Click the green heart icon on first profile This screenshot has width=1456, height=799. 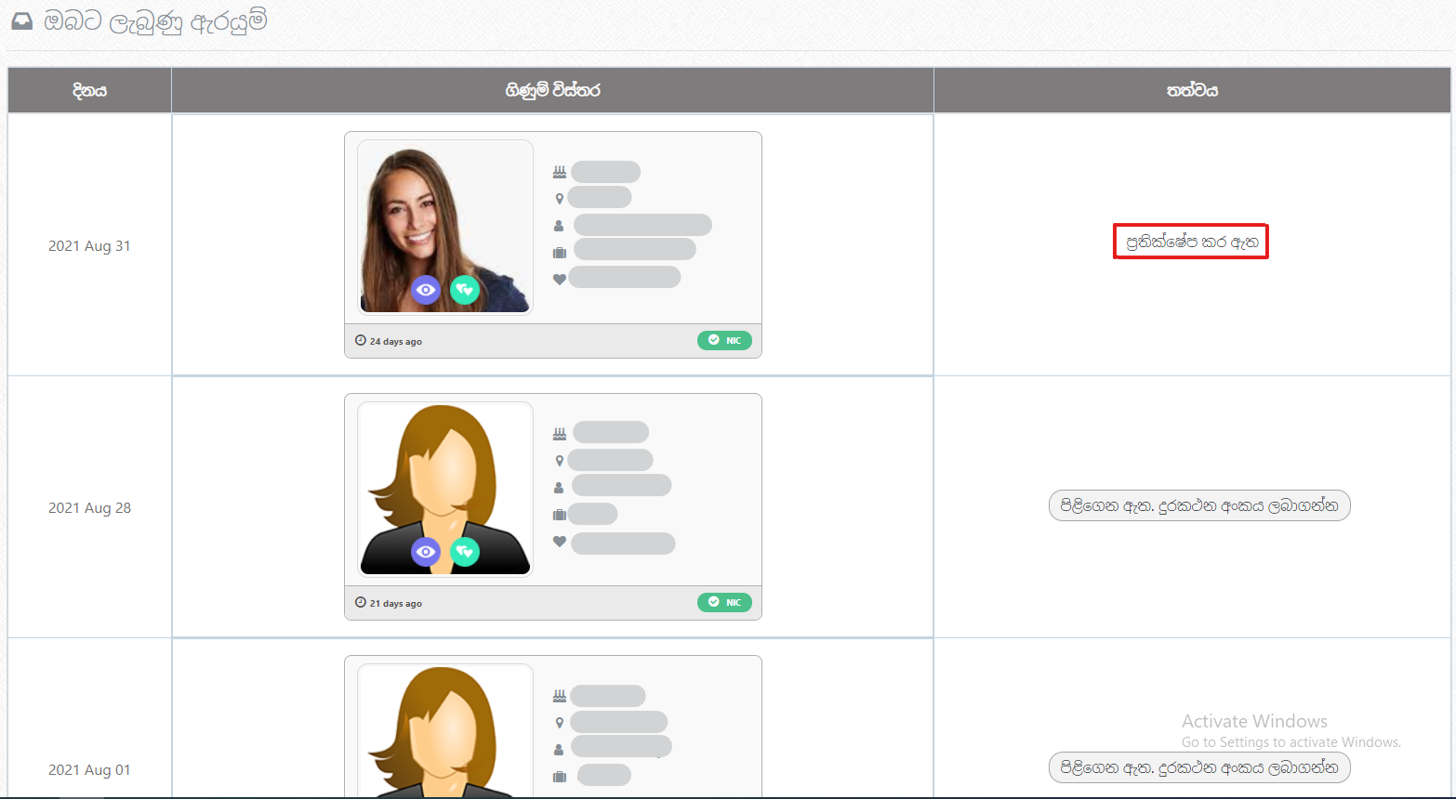click(465, 290)
